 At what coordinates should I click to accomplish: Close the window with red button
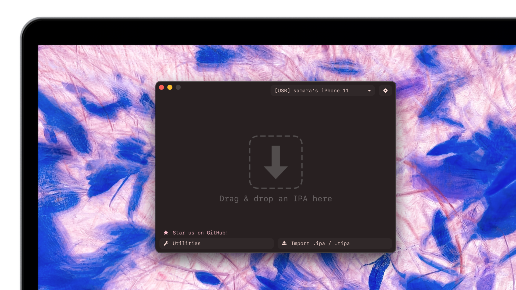162,87
